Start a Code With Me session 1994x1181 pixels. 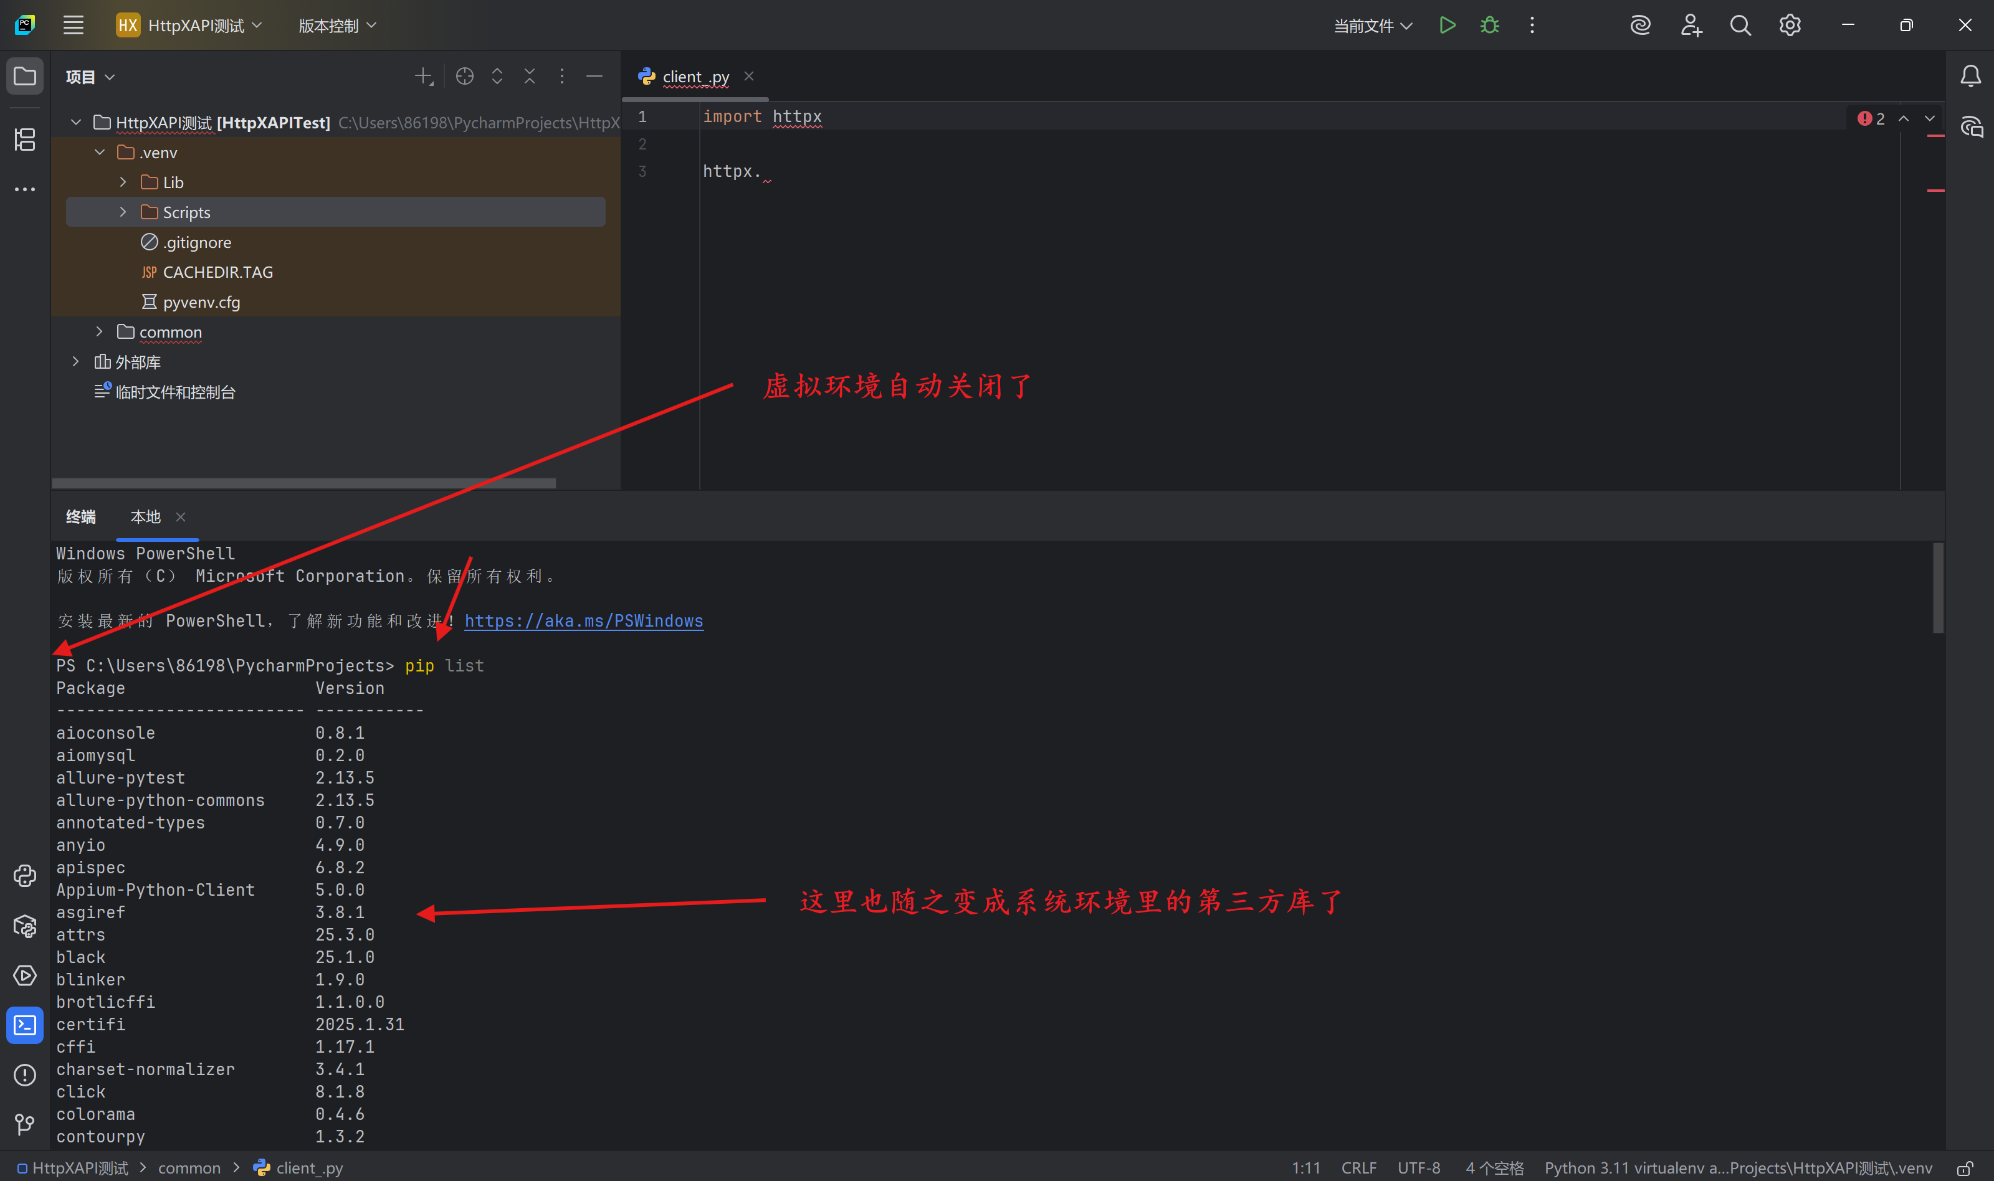click(x=1691, y=25)
